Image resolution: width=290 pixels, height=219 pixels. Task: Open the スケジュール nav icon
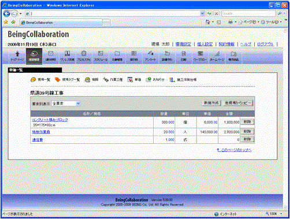pyautogui.click(x=101, y=56)
